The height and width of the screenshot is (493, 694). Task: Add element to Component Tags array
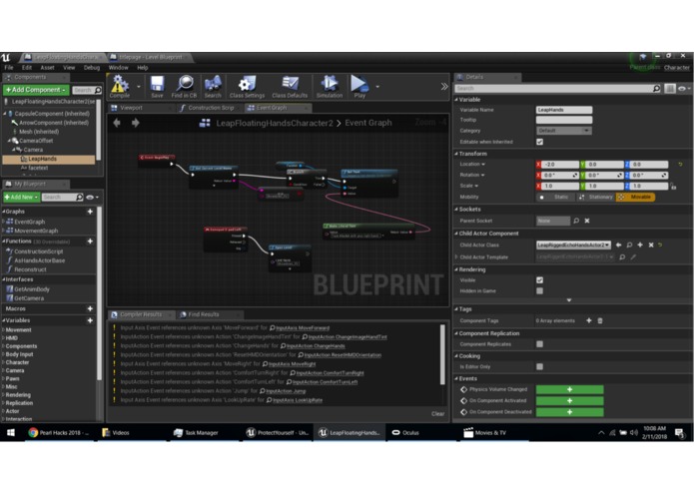pyautogui.click(x=589, y=320)
